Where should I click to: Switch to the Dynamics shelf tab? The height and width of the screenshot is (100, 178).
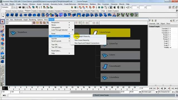(x=58, y=11)
